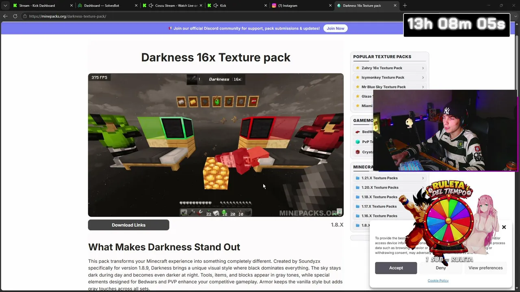Toggle mute on the Kick tab
Viewport: 520px width, 292px height.
pos(216,6)
